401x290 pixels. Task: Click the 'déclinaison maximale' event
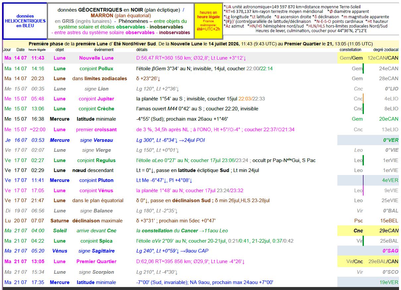coord(97,221)
